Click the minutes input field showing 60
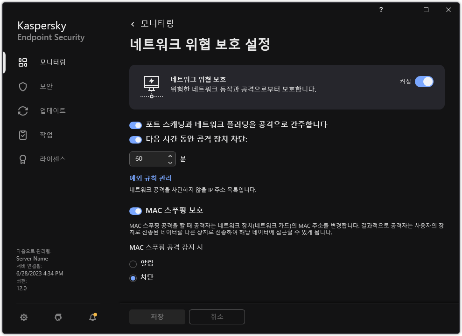462x336 pixels. 147,158
